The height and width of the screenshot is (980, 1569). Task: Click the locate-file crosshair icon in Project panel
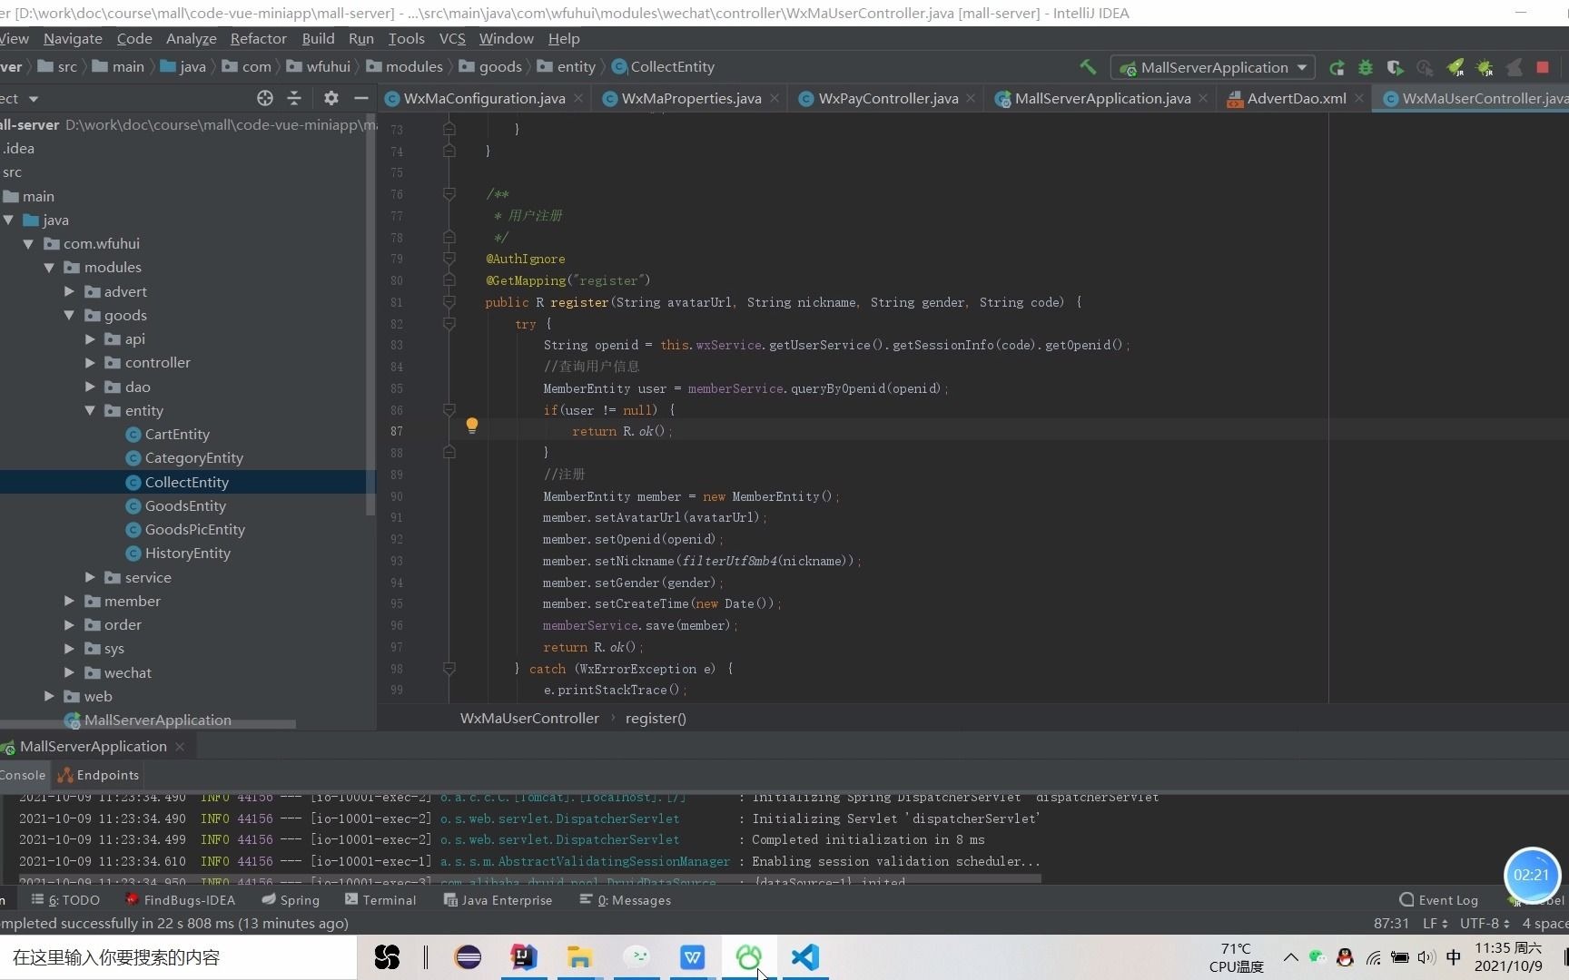pyautogui.click(x=264, y=98)
